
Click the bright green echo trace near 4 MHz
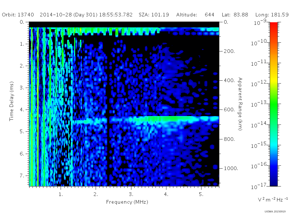tap(171, 119)
